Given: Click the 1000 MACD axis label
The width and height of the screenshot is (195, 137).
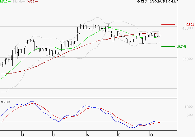Looking at the screenshot, I should click(x=188, y=107).
